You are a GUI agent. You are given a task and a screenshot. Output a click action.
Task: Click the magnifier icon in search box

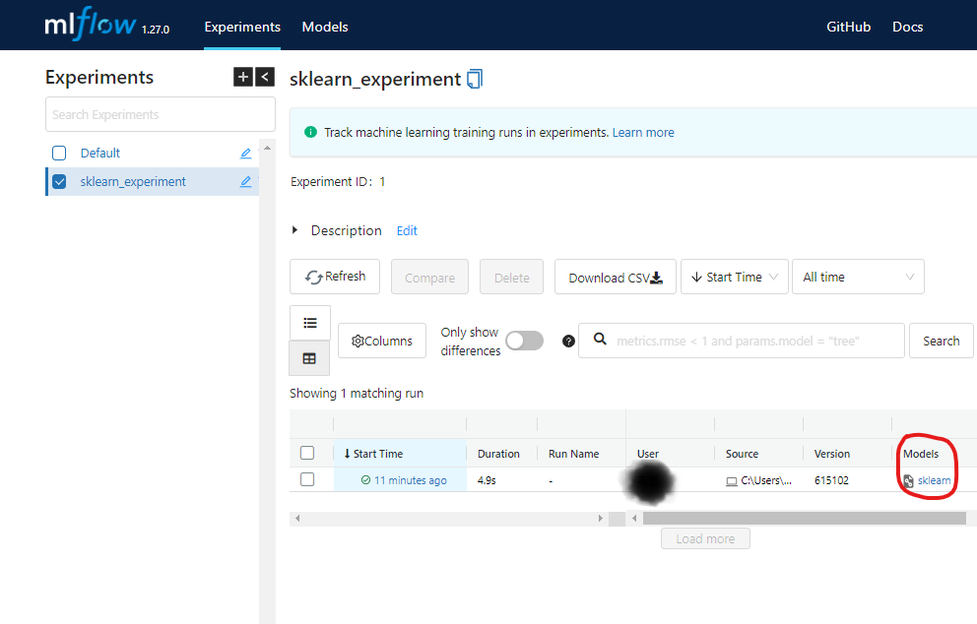600,339
